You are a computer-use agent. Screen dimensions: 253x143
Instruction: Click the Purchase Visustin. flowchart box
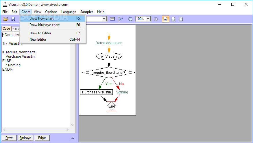point(97,92)
